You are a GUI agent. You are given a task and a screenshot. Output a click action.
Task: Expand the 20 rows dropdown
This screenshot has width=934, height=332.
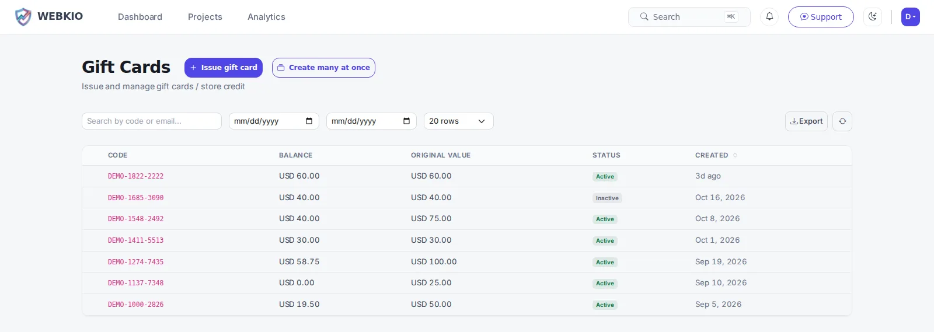459,121
